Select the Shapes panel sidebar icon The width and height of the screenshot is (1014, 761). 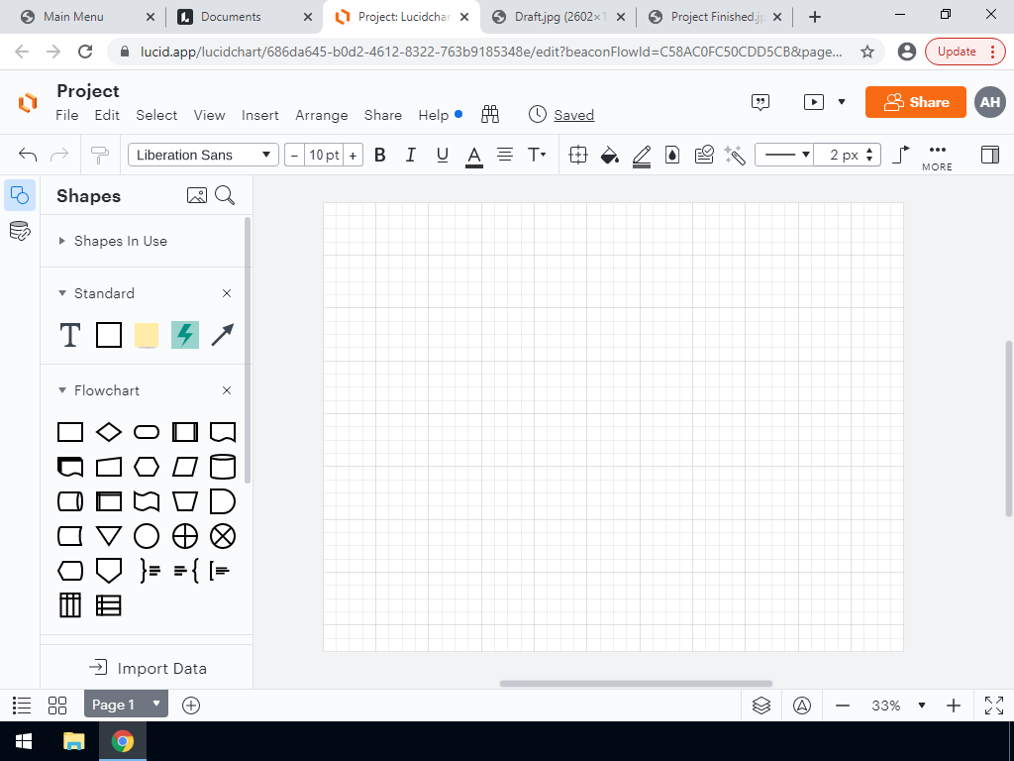click(20, 195)
